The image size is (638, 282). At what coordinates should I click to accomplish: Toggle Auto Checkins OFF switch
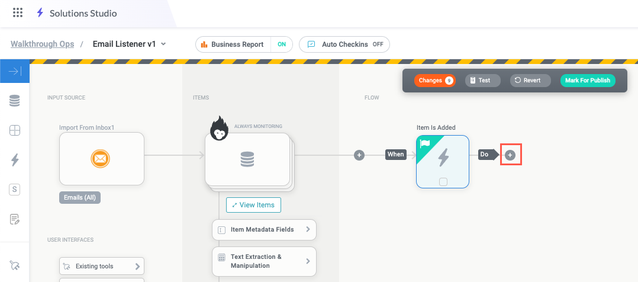[x=378, y=44]
